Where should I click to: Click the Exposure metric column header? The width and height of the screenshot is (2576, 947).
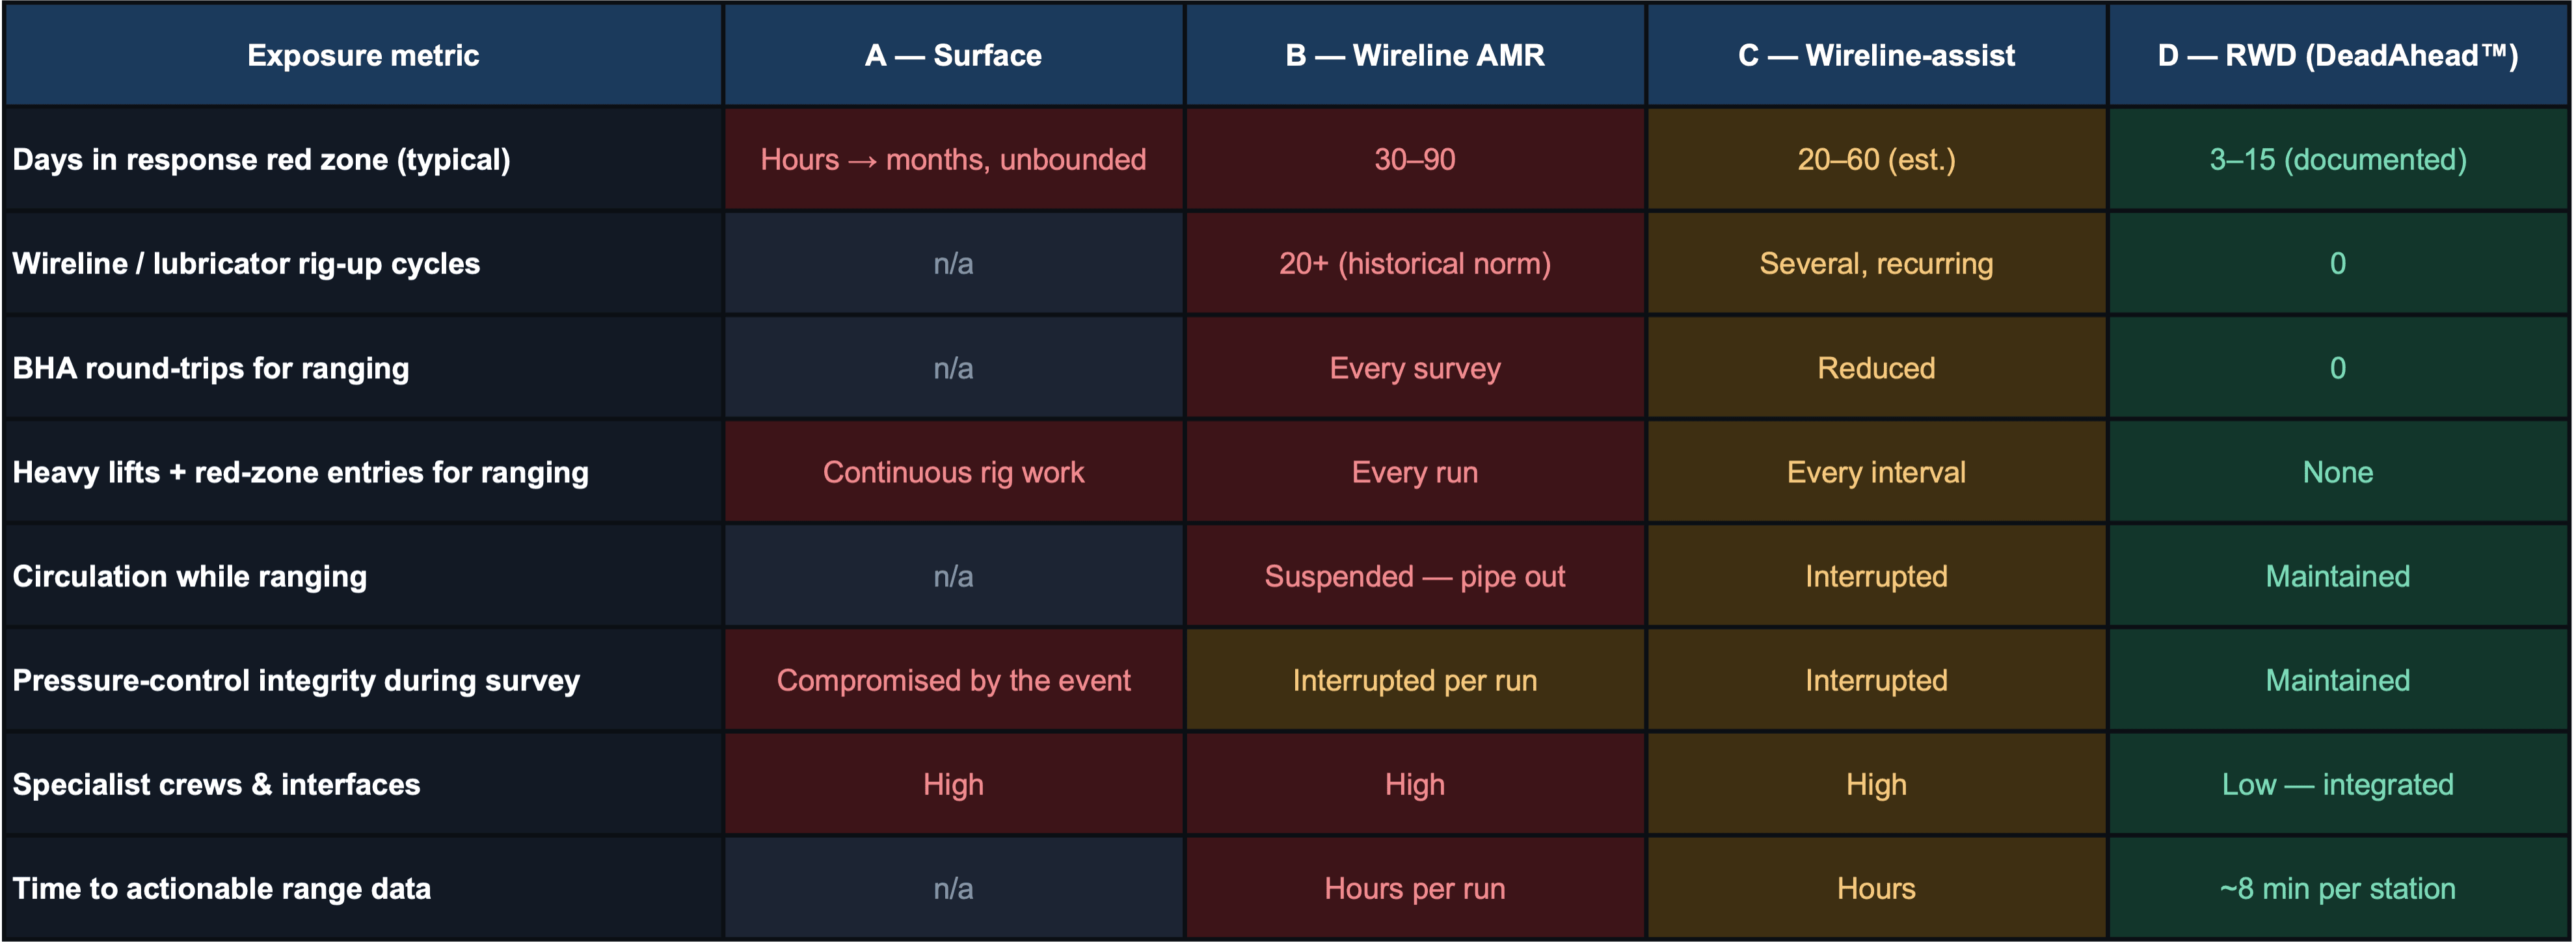point(363,55)
